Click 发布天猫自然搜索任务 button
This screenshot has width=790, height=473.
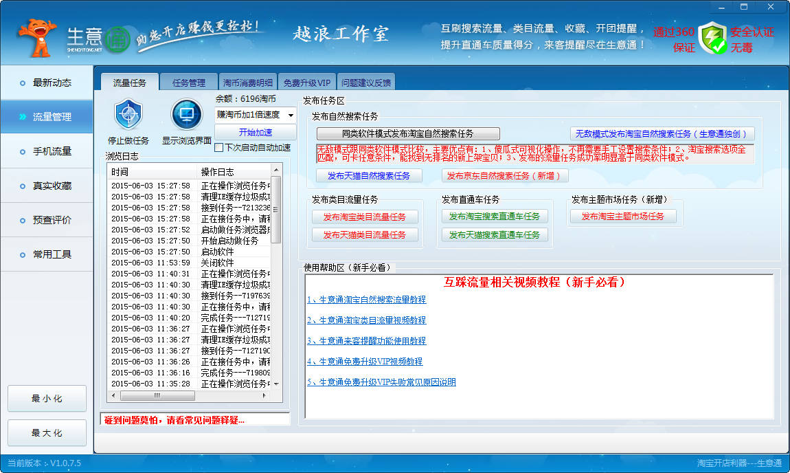coord(369,175)
